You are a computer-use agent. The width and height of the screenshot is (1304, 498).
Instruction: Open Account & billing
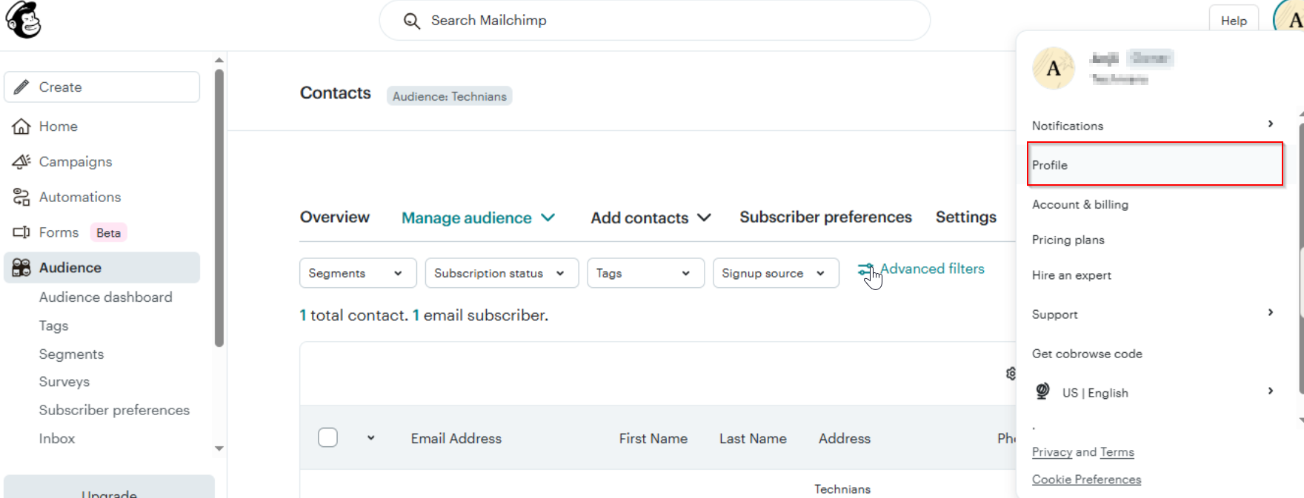[1080, 204]
